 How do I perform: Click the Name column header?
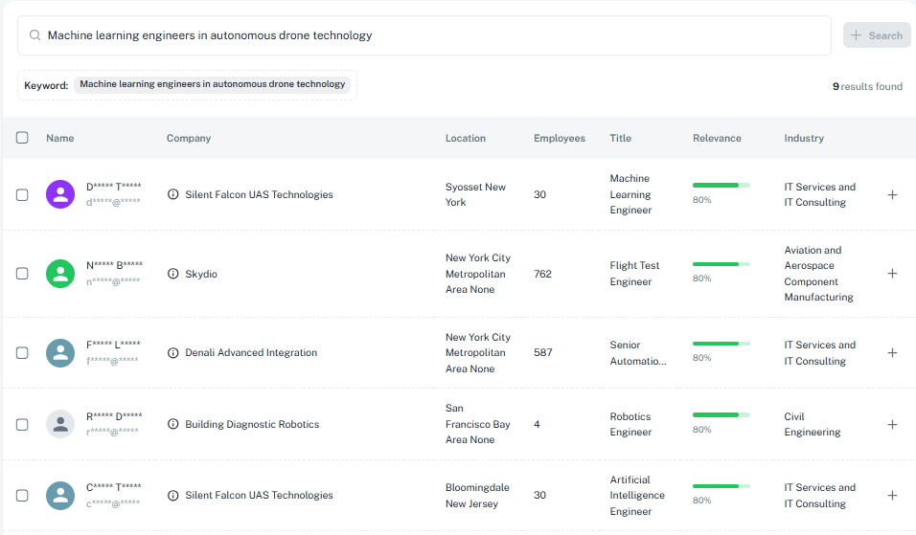tap(60, 138)
